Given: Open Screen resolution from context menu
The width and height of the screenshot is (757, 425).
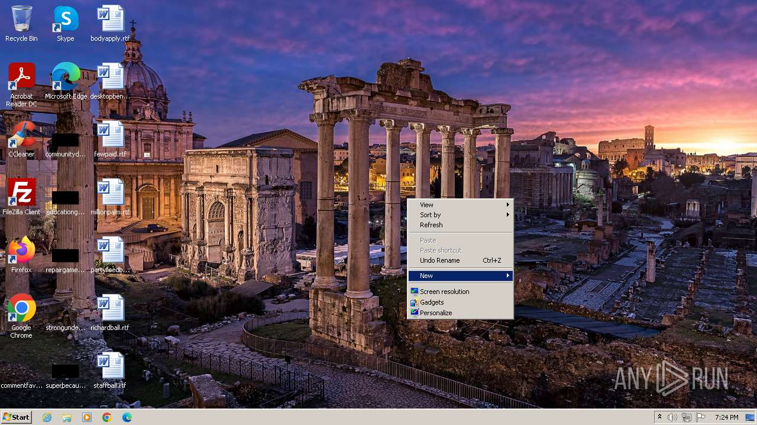Looking at the screenshot, I should [460, 292].
